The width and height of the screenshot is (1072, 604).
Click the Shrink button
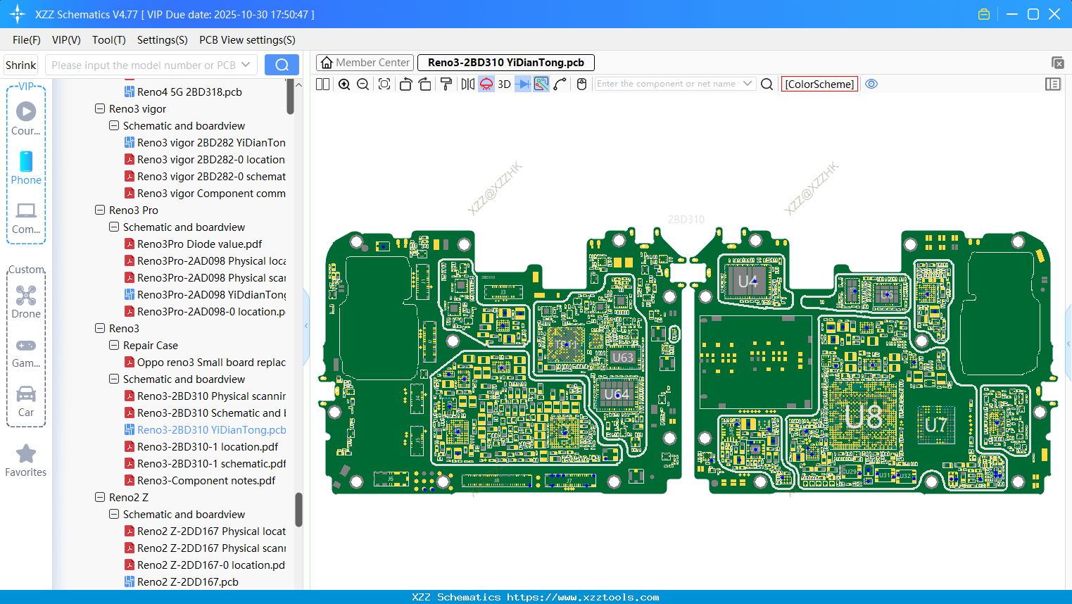coord(21,65)
